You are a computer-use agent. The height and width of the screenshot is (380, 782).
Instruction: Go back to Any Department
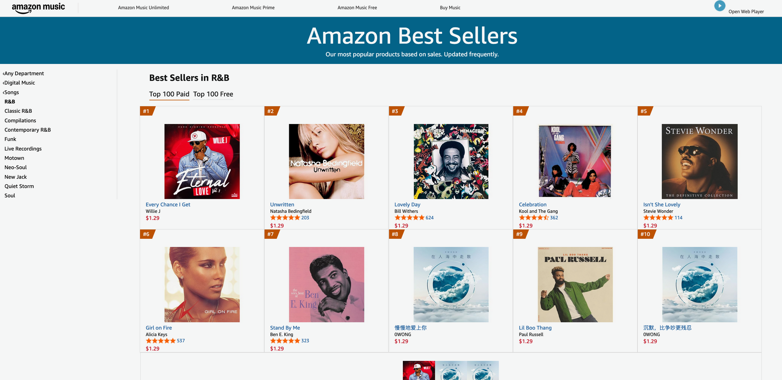point(24,74)
